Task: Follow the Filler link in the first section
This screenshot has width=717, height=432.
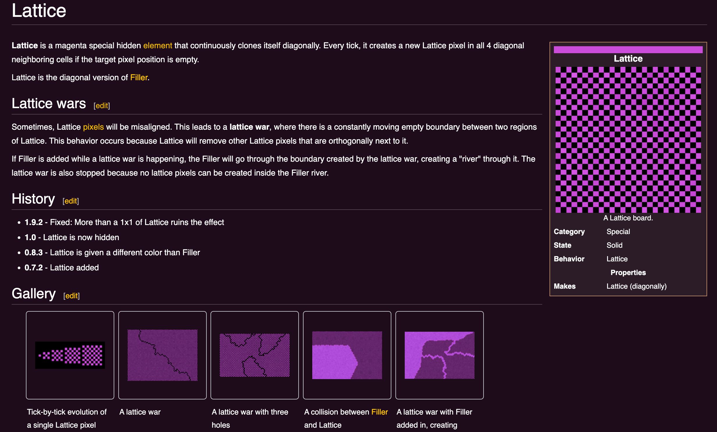Action: tap(138, 77)
